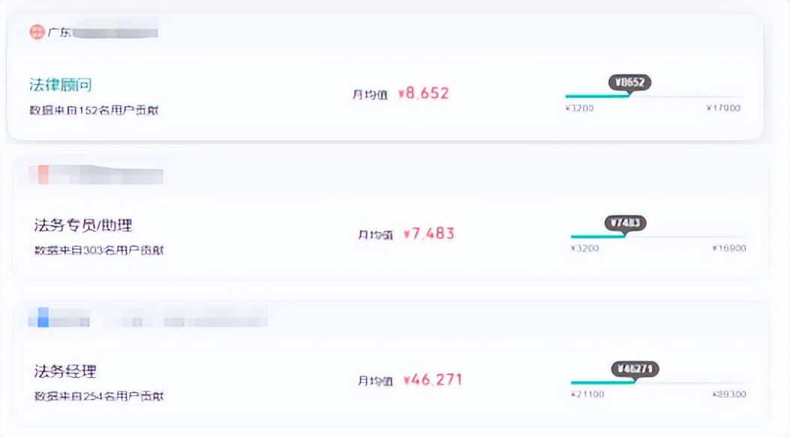790x437 pixels.
Task: Click the 法律顾问 salary range bar
Action: coord(652,97)
